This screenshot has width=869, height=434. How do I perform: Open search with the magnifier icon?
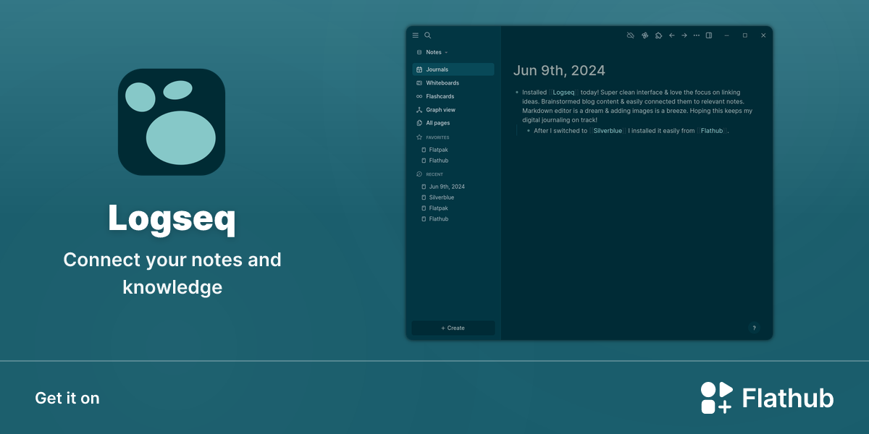[x=428, y=35]
